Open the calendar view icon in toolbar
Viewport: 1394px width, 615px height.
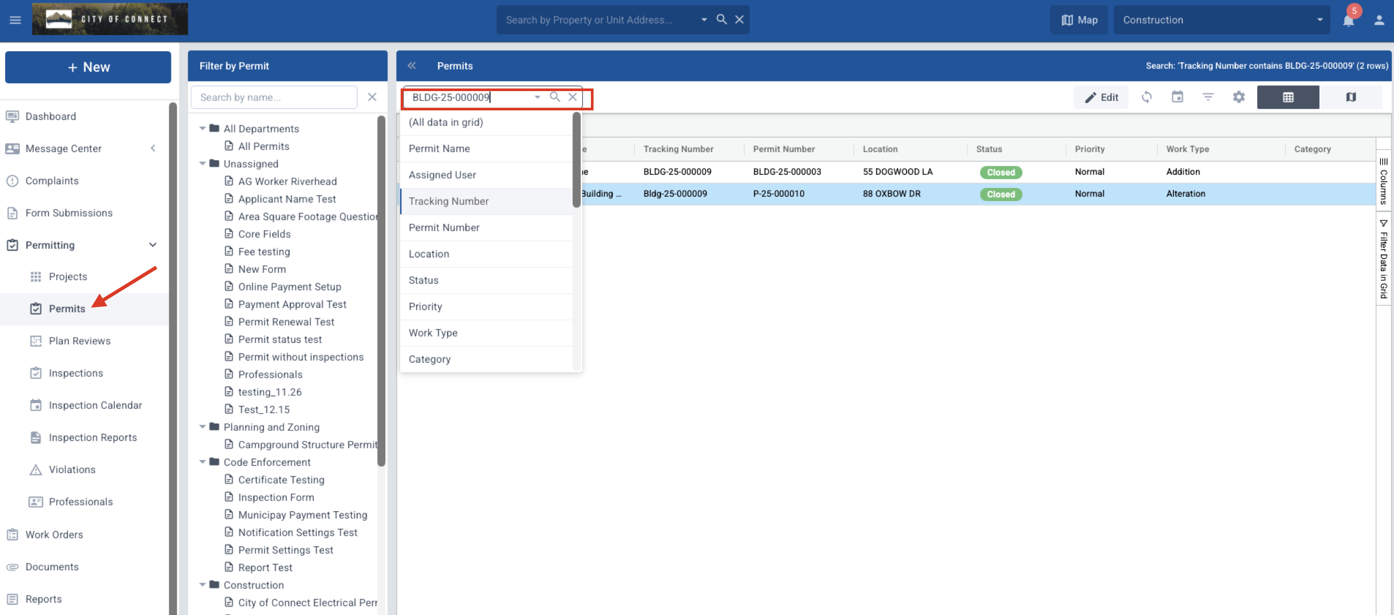1177,97
